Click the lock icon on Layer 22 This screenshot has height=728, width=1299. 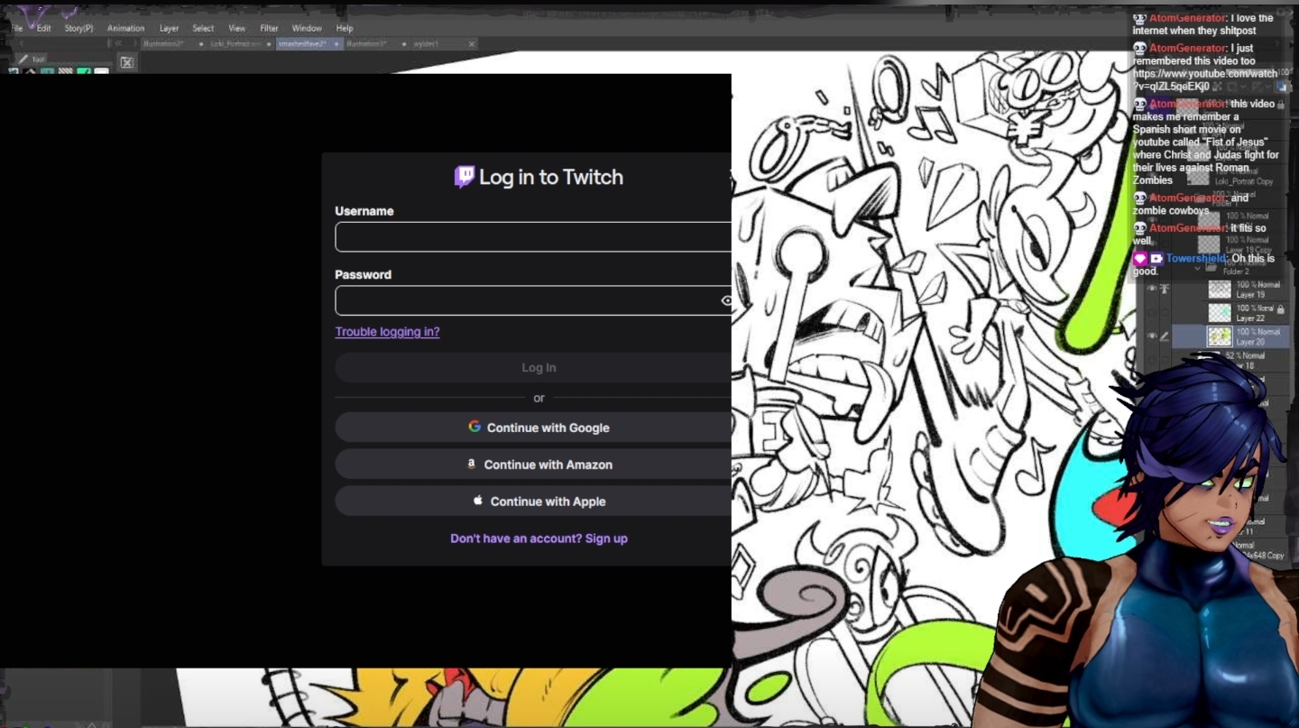click(x=1281, y=309)
